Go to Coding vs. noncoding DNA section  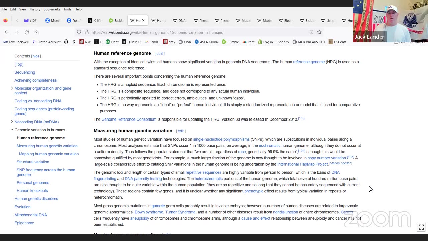38,101
